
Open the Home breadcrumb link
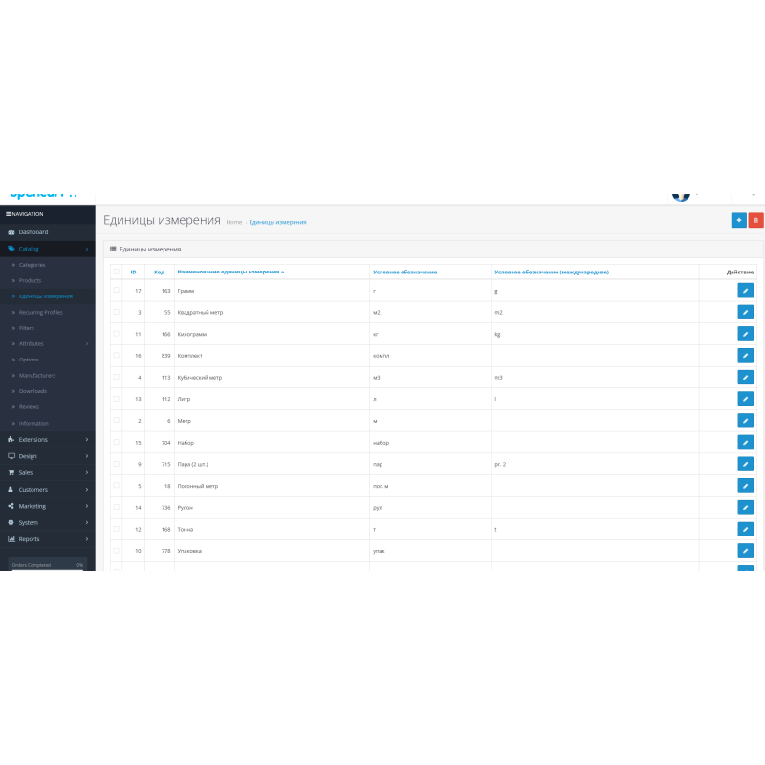pos(233,221)
